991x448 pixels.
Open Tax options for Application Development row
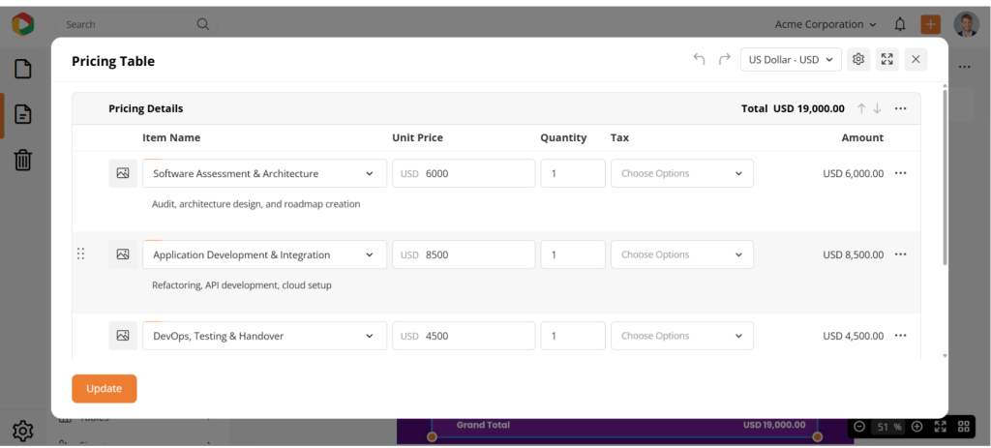click(681, 254)
